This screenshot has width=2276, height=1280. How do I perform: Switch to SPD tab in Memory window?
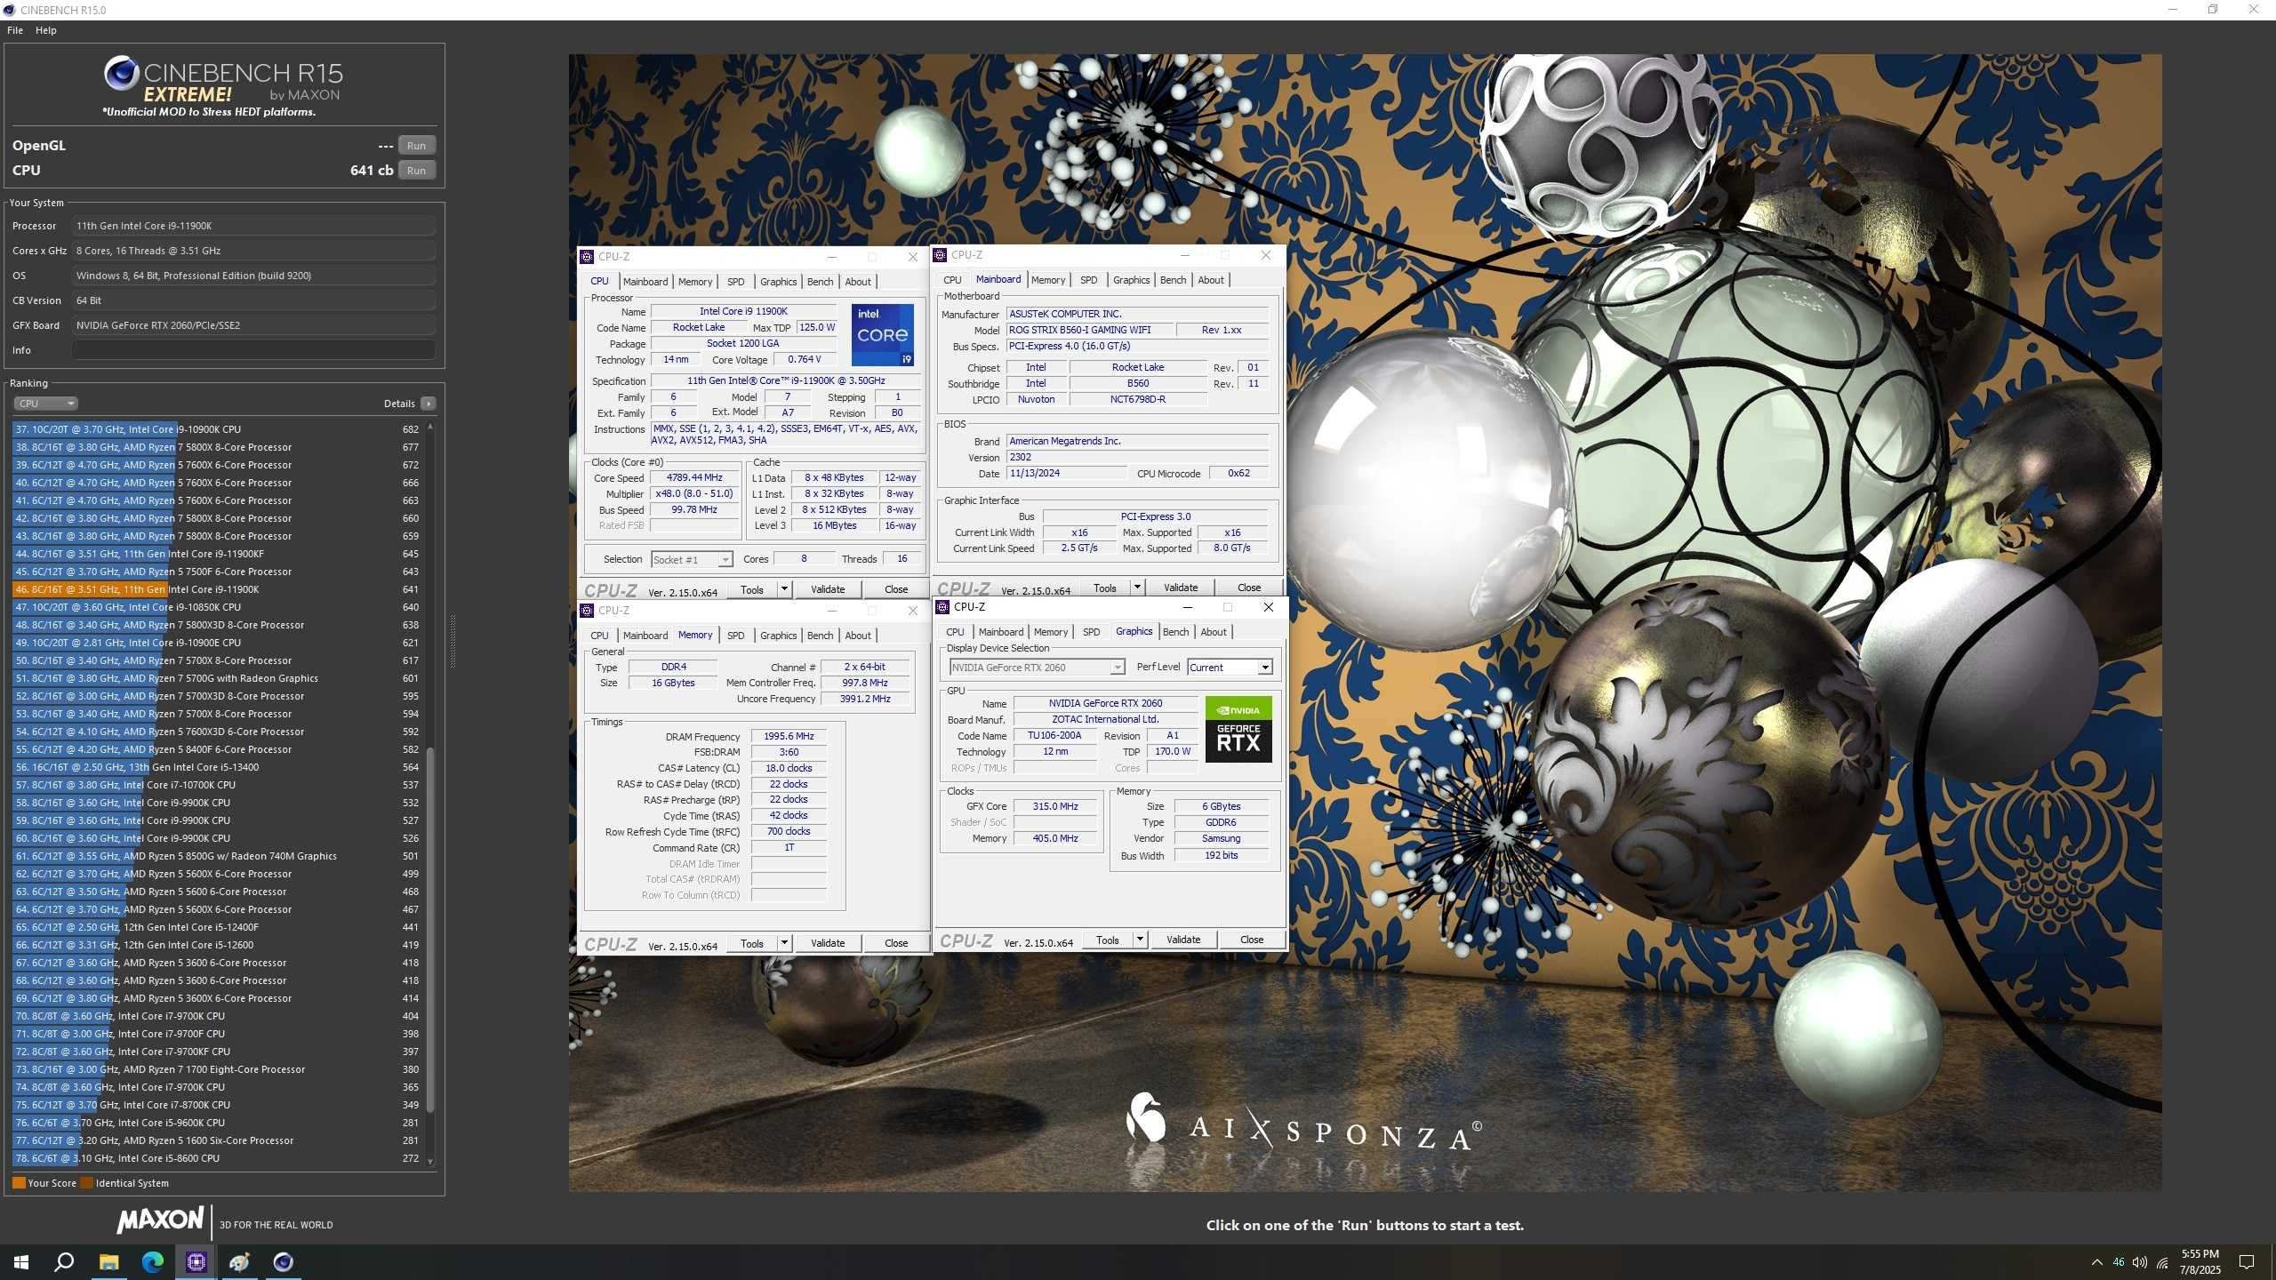pyautogui.click(x=735, y=636)
